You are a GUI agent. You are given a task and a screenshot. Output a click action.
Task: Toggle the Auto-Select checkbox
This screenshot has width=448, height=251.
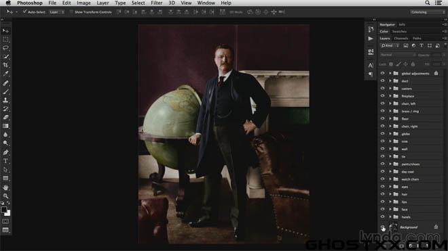[24, 12]
